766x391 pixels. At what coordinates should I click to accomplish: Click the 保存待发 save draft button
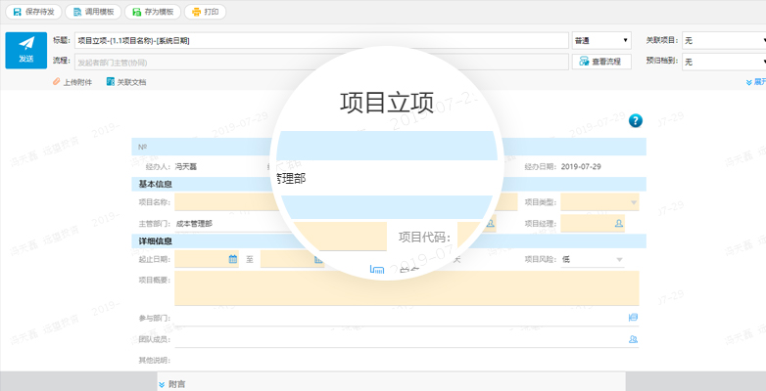pos(33,12)
